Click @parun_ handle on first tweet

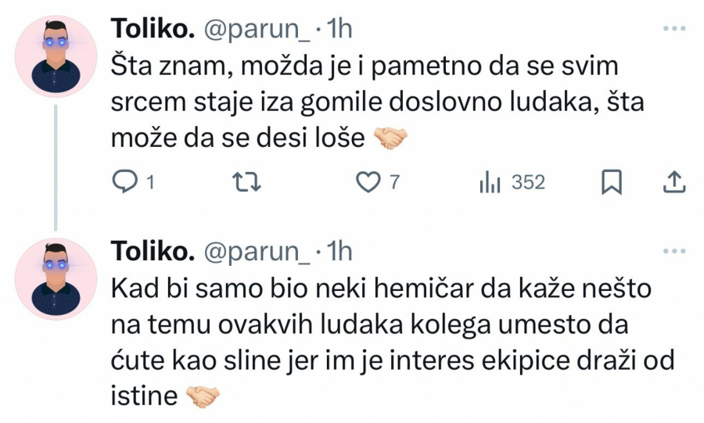click(x=257, y=29)
